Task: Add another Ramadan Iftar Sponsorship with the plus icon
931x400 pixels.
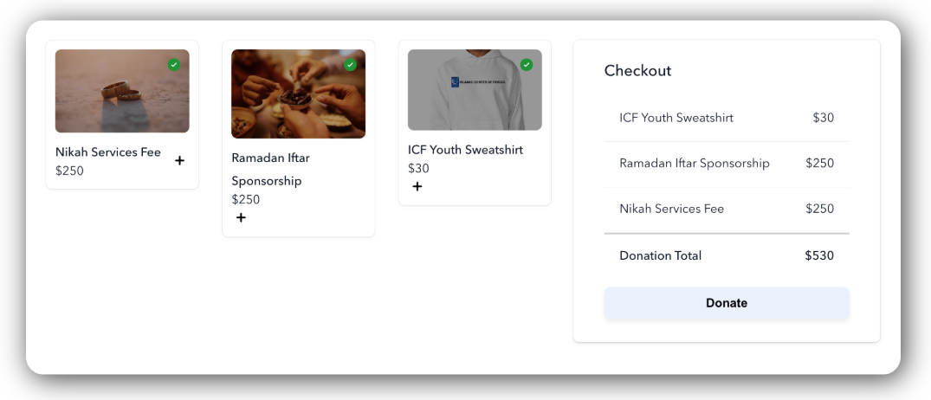Action: pyautogui.click(x=241, y=218)
